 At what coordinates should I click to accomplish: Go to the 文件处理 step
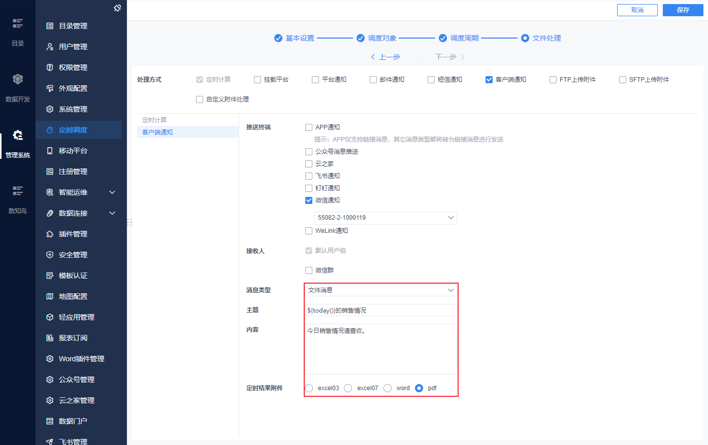coord(541,38)
